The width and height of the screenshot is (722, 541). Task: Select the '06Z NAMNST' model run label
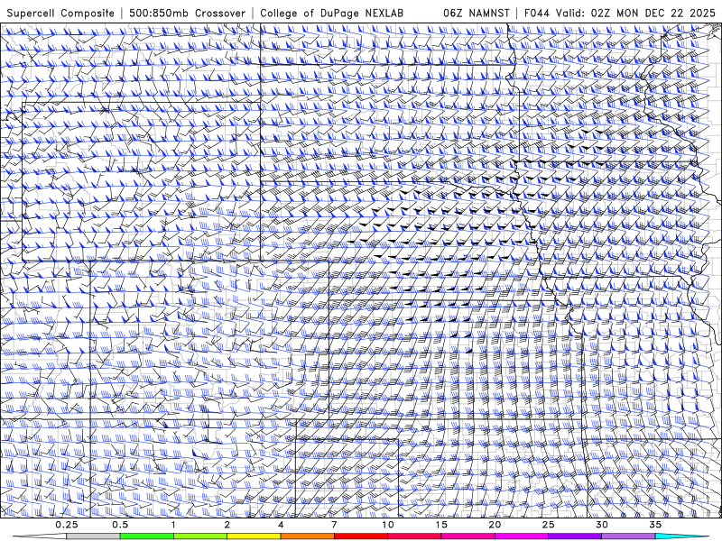tap(477, 13)
